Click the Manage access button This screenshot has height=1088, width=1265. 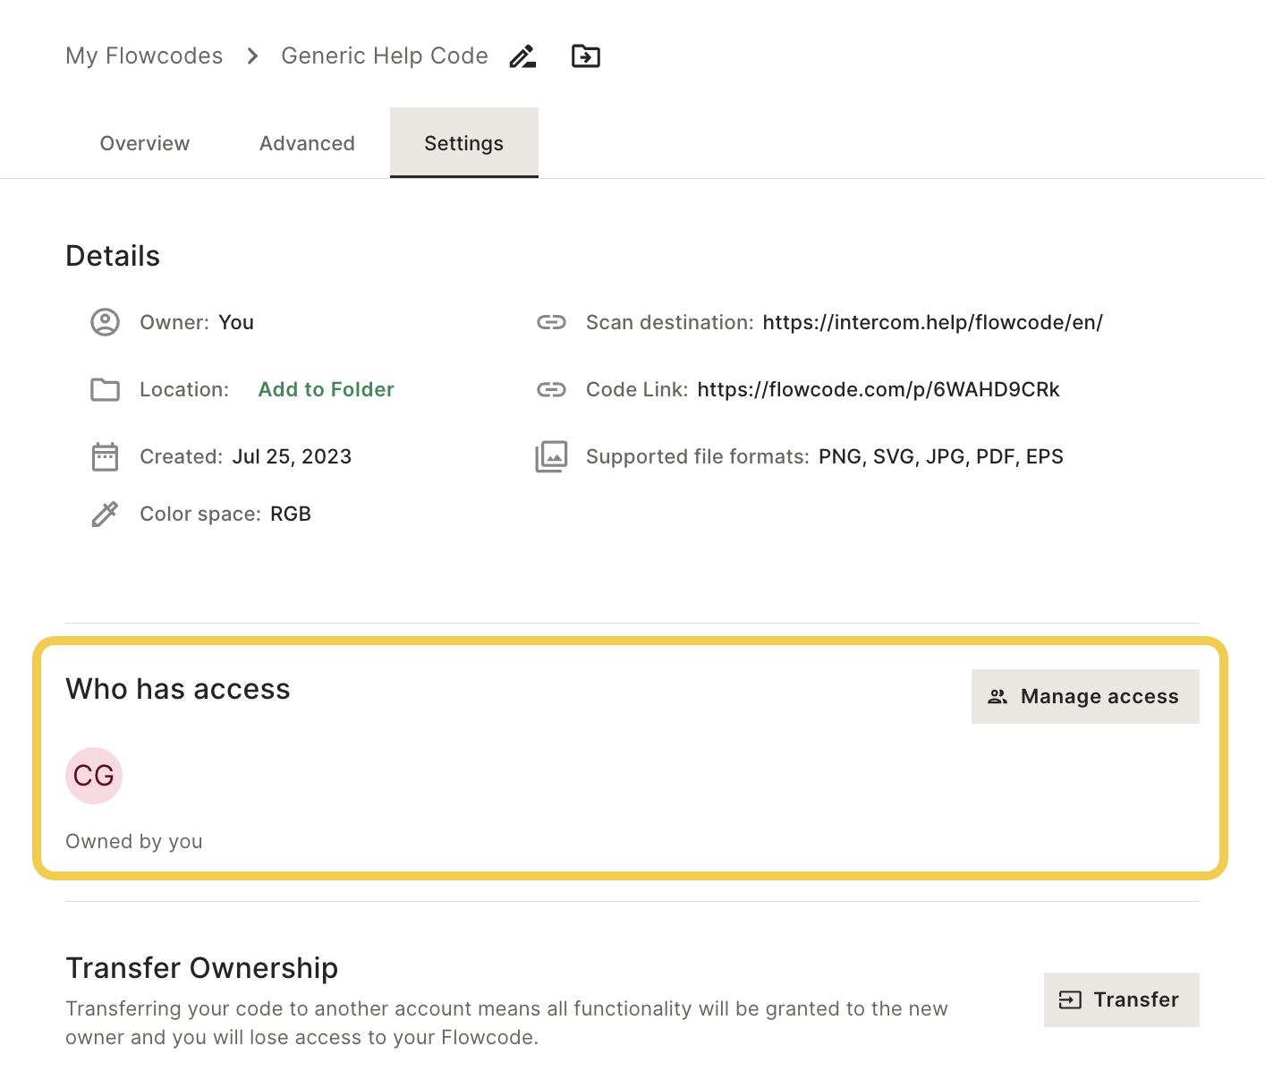coord(1085,696)
